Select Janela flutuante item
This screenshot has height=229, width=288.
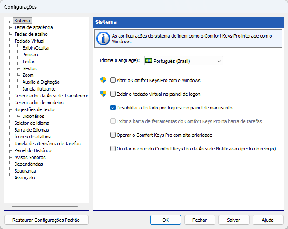[39, 89]
